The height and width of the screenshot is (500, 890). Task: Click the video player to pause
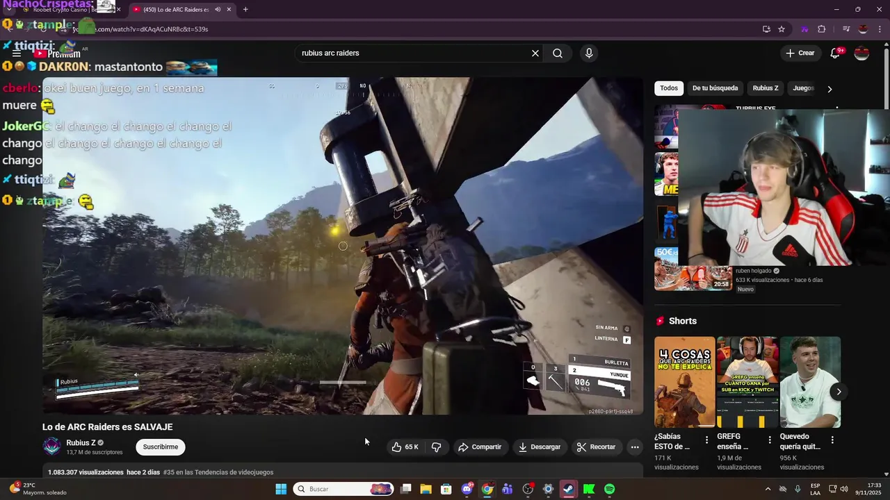(343, 246)
